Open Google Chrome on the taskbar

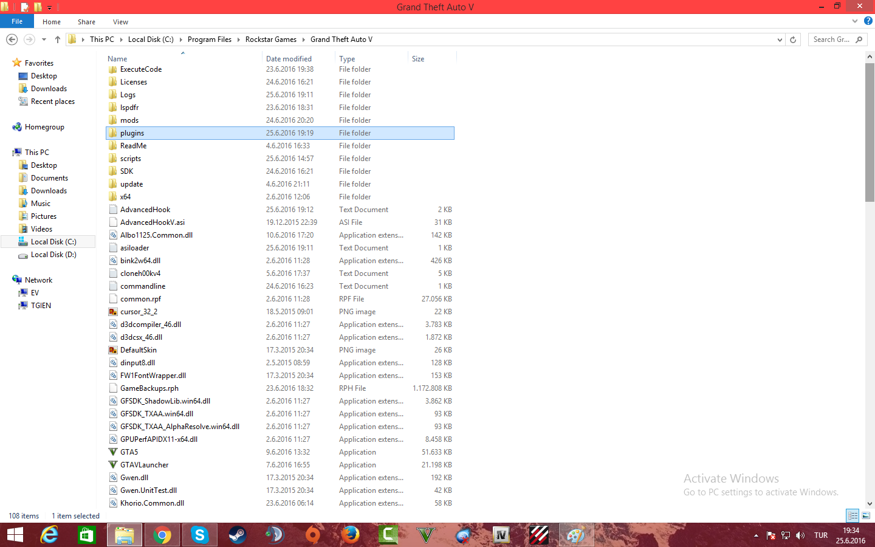point(162,535)
